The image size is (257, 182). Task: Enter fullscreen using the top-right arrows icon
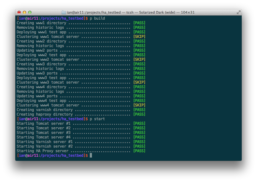pyautogui.click(x=238, y=12)
